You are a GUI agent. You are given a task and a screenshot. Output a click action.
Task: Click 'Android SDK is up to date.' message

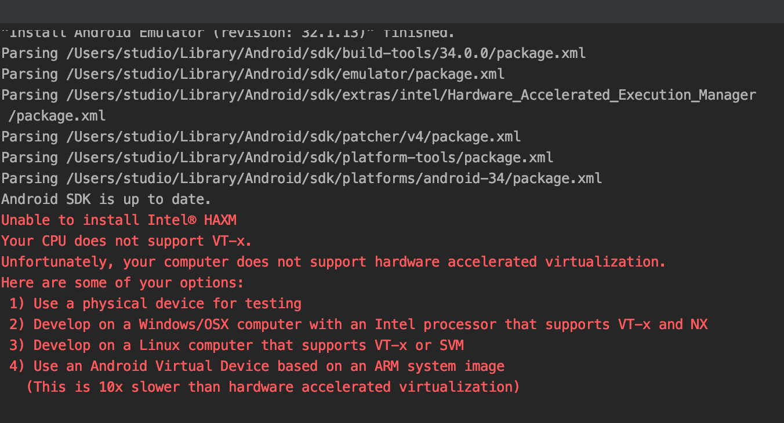click(x=106, y=199)
